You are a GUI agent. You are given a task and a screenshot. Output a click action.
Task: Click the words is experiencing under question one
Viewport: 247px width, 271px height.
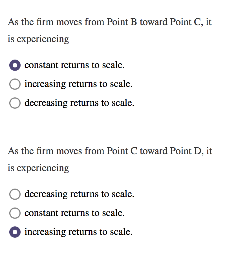point(38,39)
